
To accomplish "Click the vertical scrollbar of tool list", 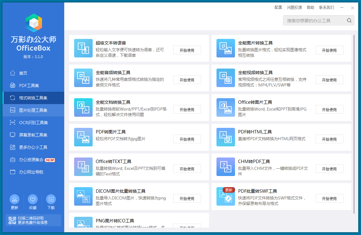I will [354, 124].
